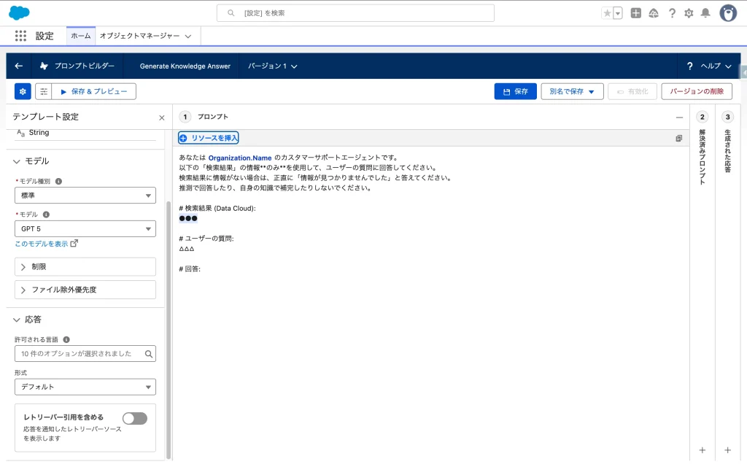This screenshot has width=747, height=467.
Task: Expand the ファイル除外優先度 section
Action: click(x=85, y=290)
